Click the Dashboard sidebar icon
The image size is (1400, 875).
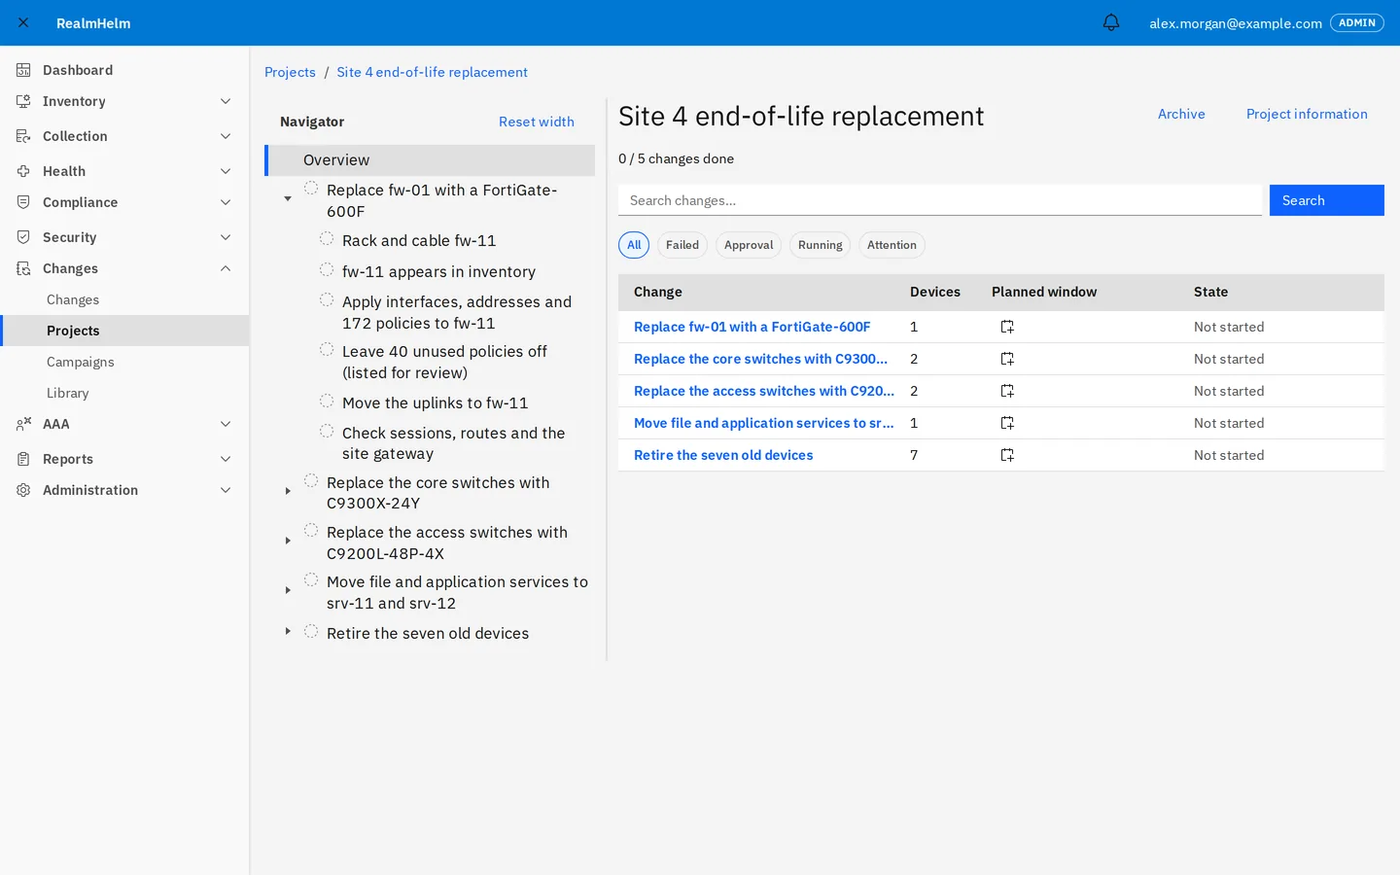[x=23, y=70]
